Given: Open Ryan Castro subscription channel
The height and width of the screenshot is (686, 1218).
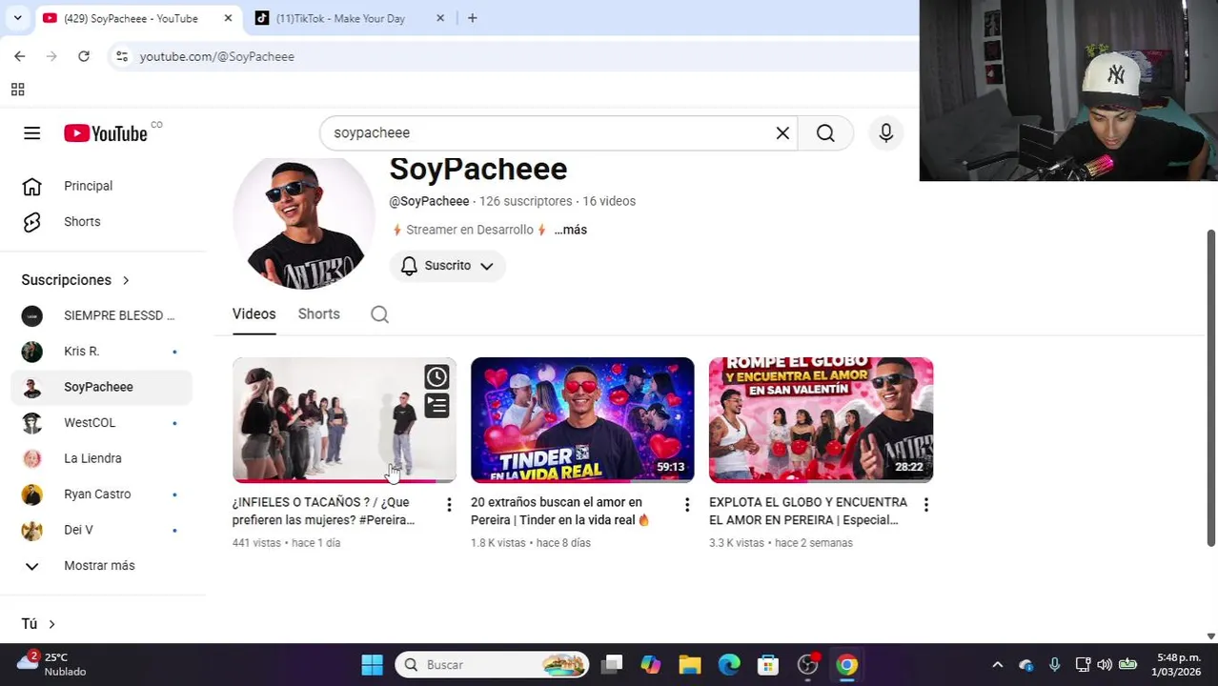Looking at the screenshot, I should point(102,494).
